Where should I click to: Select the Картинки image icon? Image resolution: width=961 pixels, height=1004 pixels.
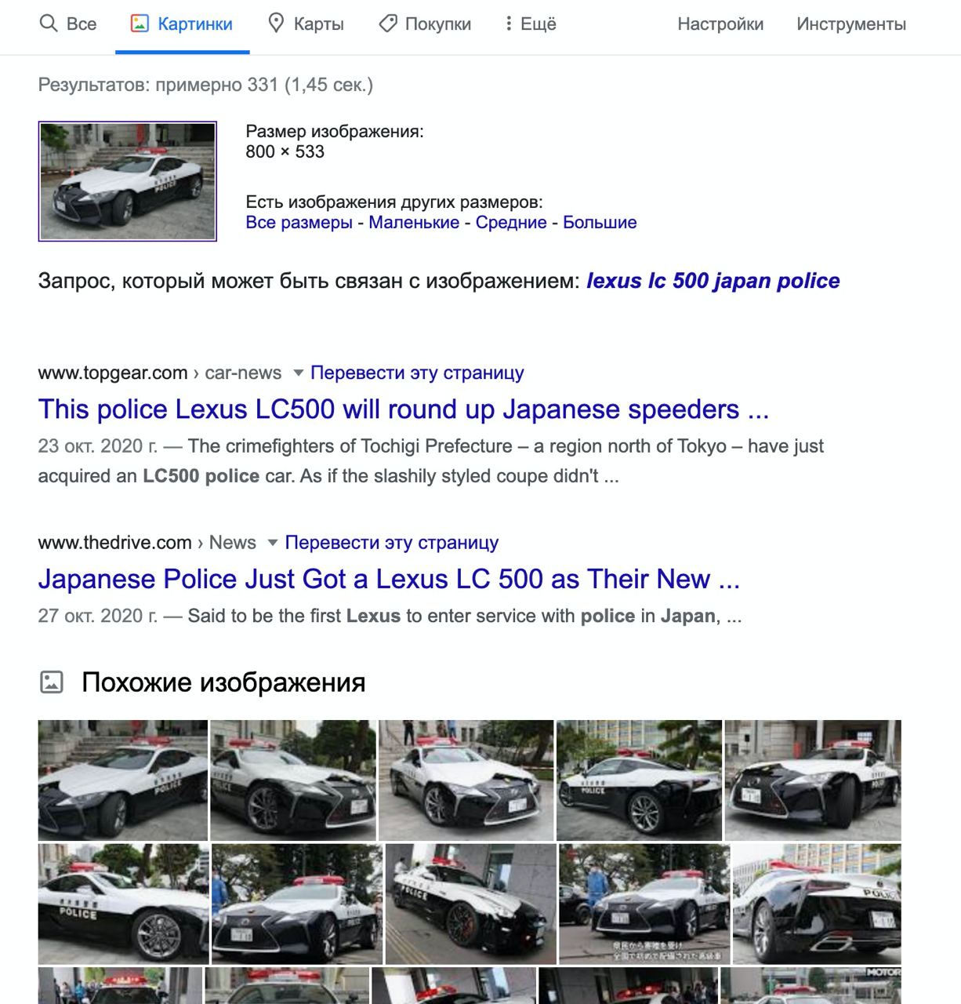pos(140,24)
